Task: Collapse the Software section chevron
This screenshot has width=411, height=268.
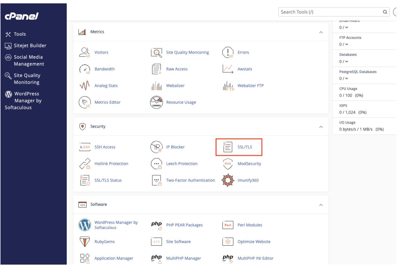Action: (321, 205)
